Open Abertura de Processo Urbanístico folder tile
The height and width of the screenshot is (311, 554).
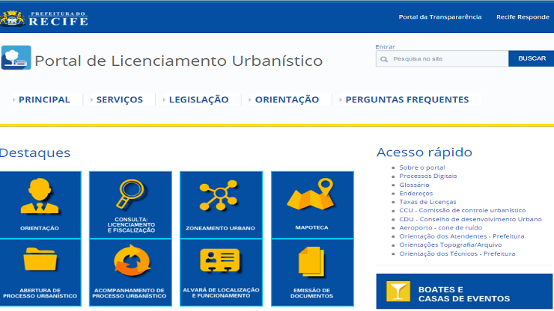pos(40,273)
